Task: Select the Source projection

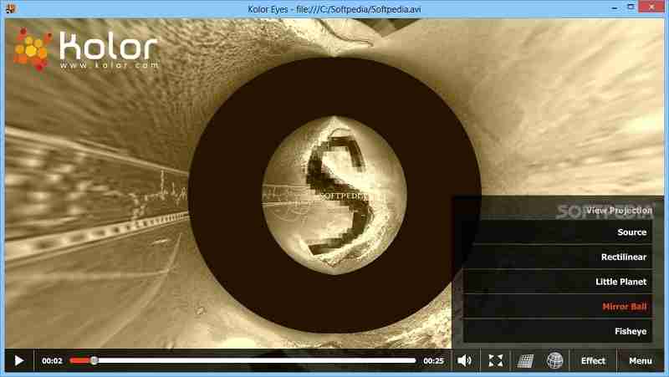Action: tap(558, 232)
